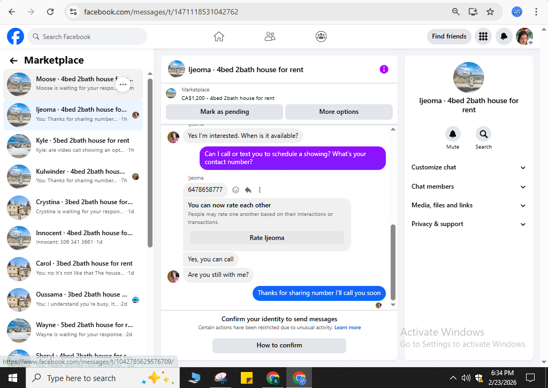Click the Search Facebook input field
This screenshot has height=388, width=548.
[87, 37]
